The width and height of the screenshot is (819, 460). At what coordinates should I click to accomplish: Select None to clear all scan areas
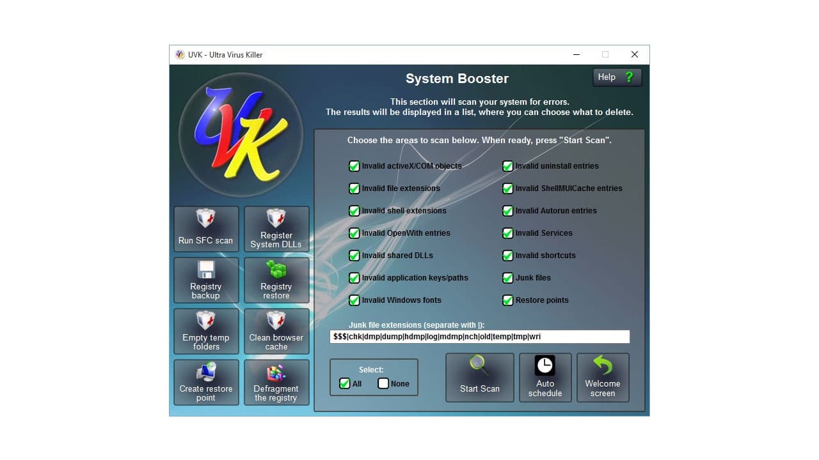point(383,383)
